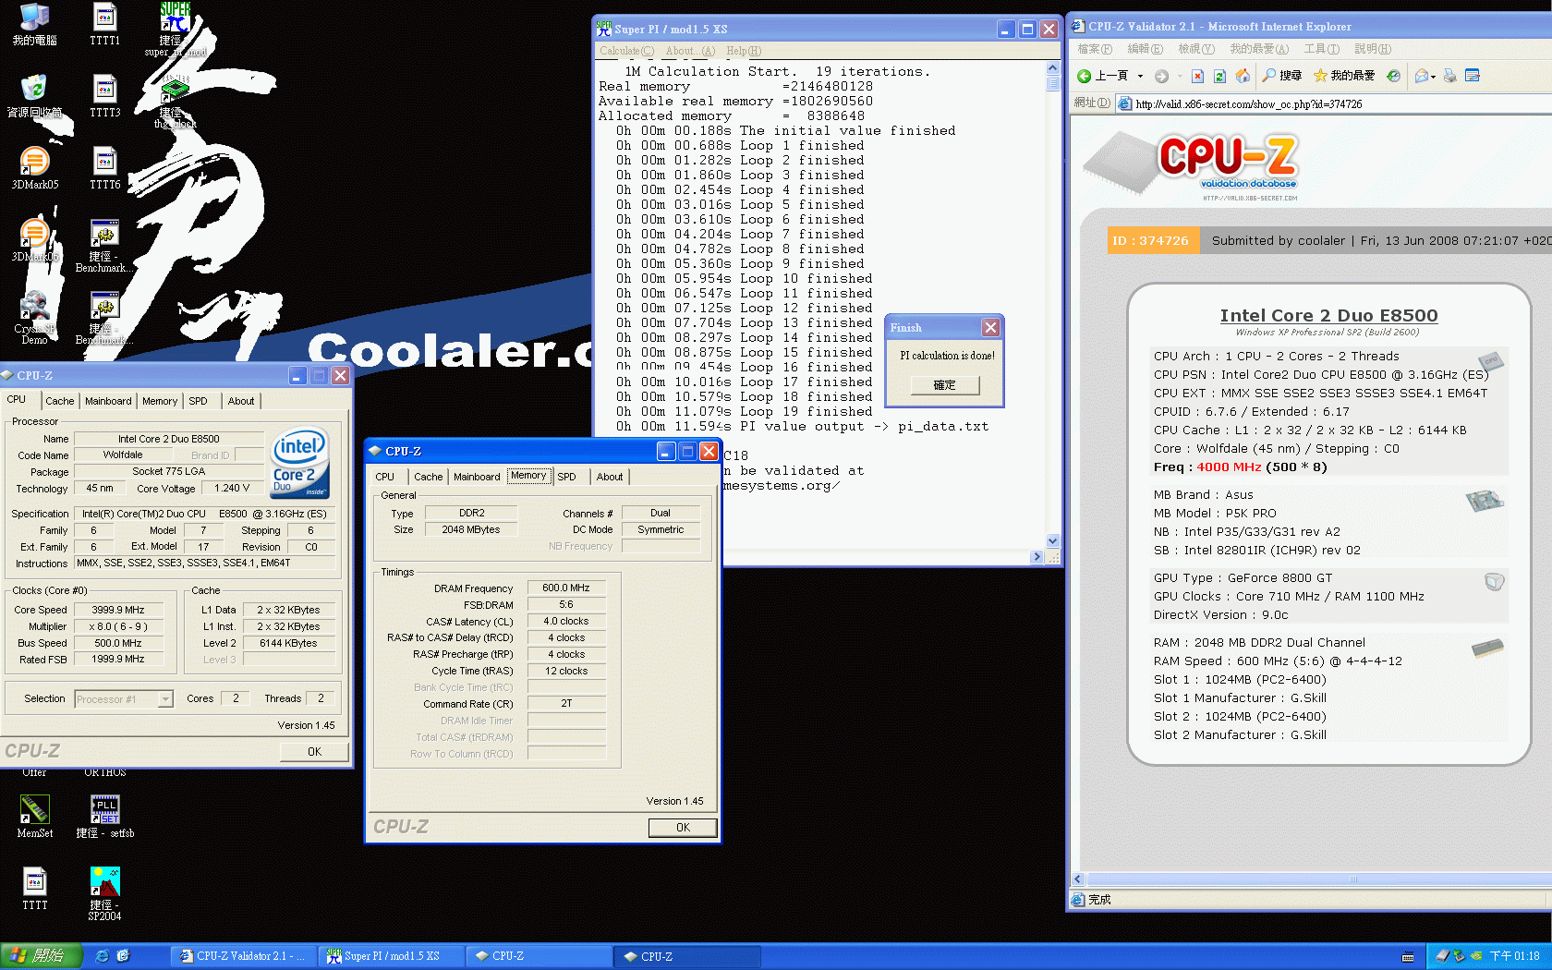
Task: Open the About menu in Super PI
Action: [x=690, y=51]
